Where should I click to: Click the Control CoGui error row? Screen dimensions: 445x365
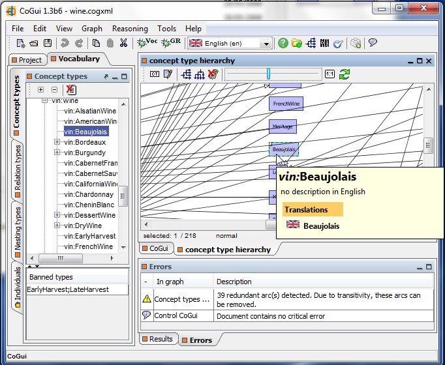[287, 316]
